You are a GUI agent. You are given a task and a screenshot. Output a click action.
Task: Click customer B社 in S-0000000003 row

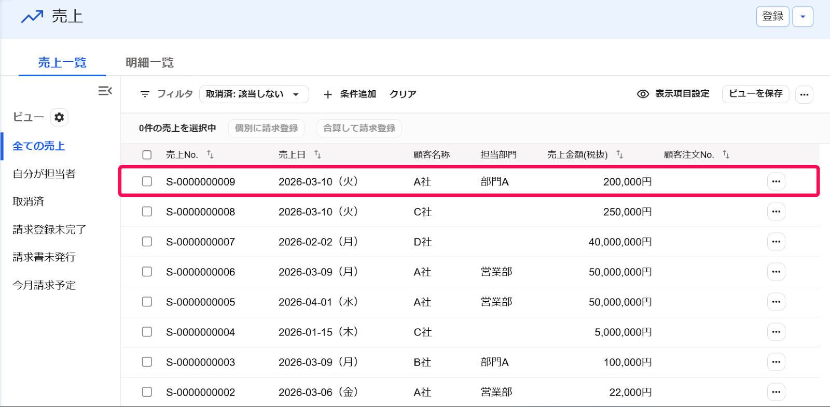(x=422, y=362)
